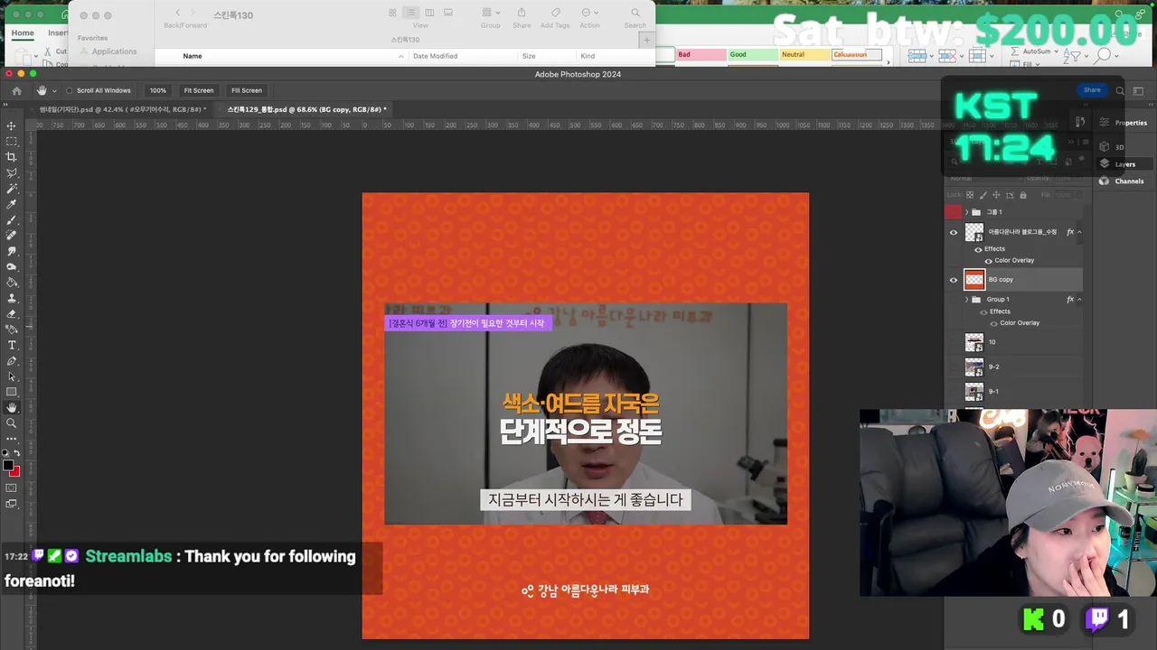Click Finder new tab plus button

[646, 41]
